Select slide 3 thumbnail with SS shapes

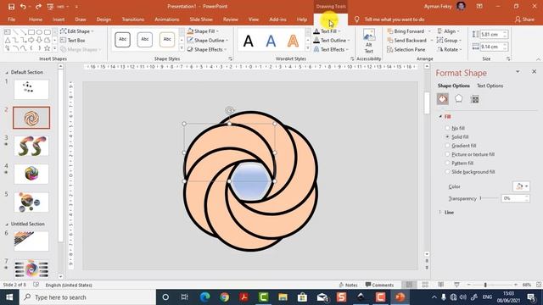tap(31, 146)
